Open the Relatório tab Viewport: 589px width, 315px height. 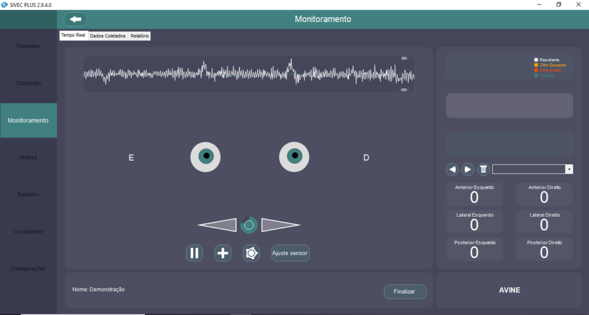pos(140,36)
